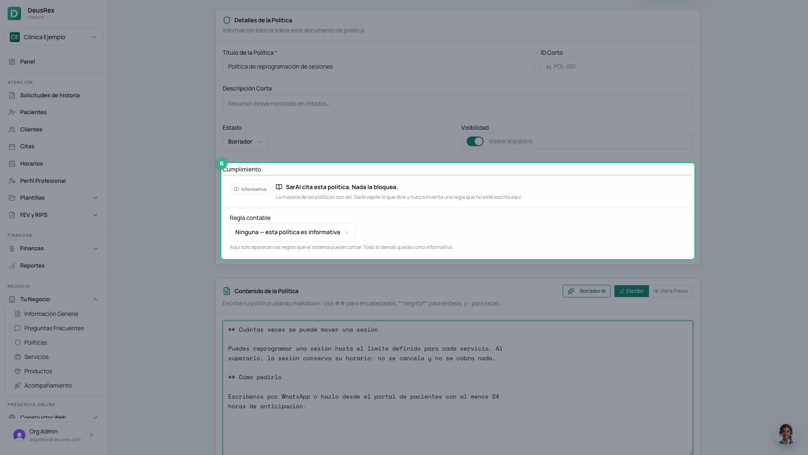Open the Regla contable dropdown
This screenshot has height=455, width=808.
pos(292,232)
